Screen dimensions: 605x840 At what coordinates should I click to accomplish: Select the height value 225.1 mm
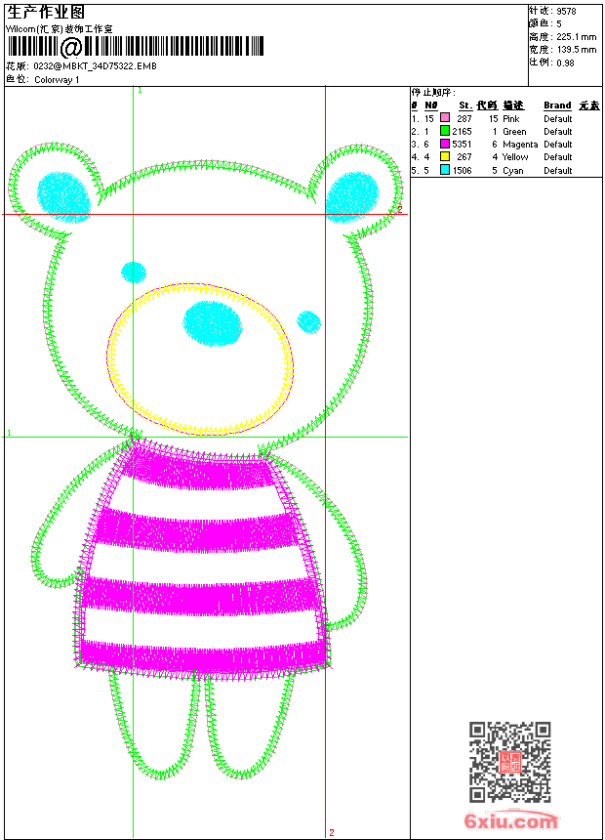tap(576, 37)
